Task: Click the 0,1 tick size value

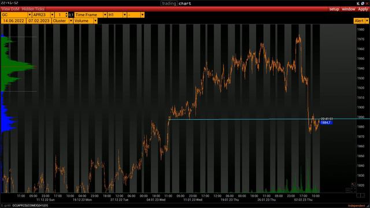Action: (71, 15)
